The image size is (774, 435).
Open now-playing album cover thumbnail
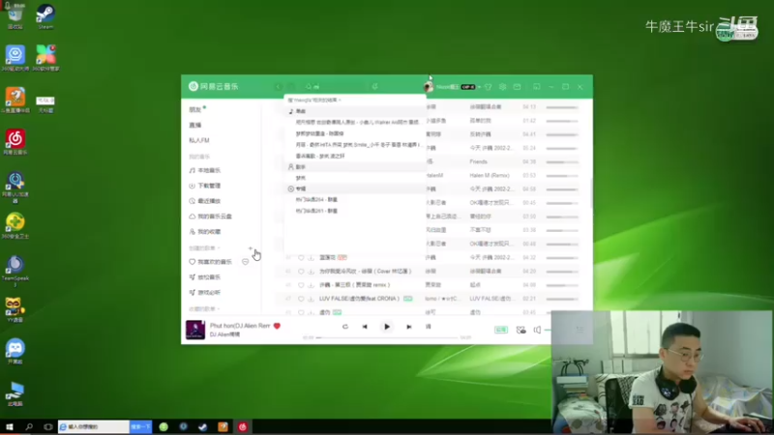tap(195, 330)
